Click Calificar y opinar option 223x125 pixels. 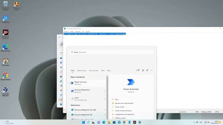pos(120,118)
